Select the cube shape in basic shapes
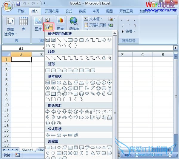The image size is (179, 159). click(x=48, y=94)
